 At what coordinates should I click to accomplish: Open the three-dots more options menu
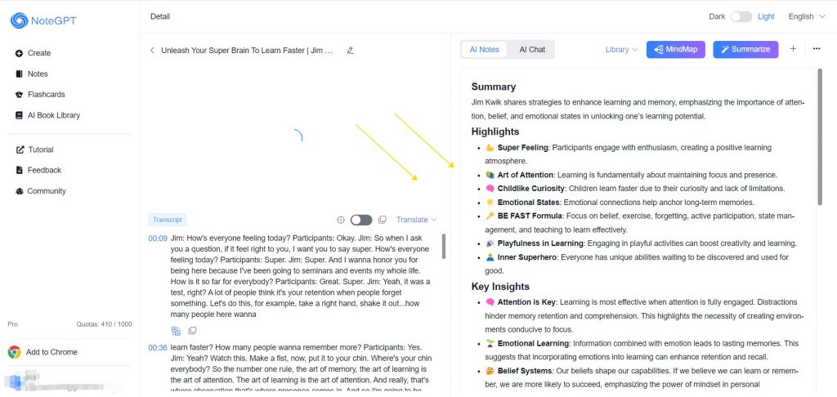point(817,49)
